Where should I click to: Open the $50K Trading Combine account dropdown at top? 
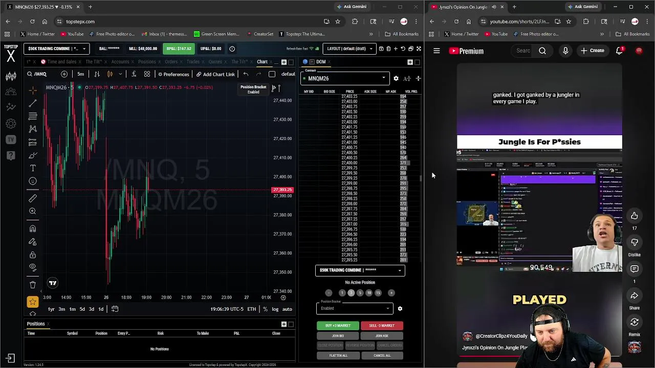pos(56,49)
